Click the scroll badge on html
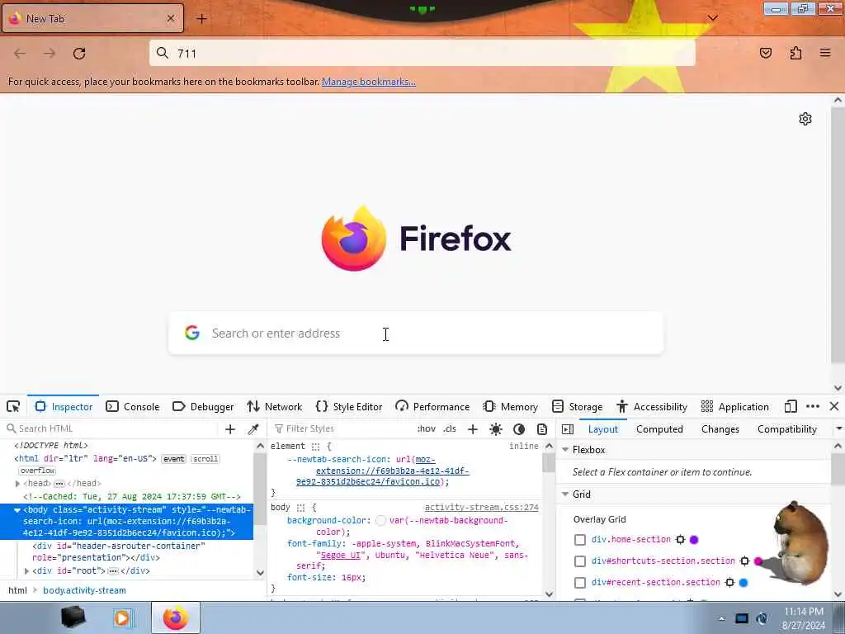Viewport: 845px width, 634px height. click(x=205, y=459)
